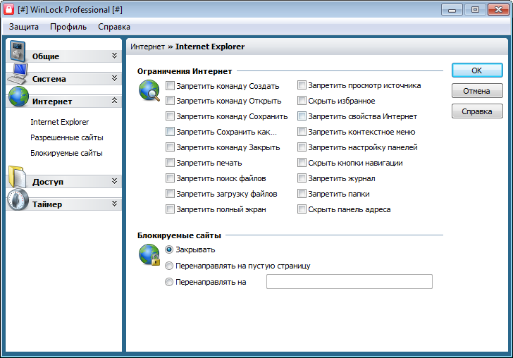The width and height of the screenshot is (513, 358).
Task: Expand the Доступ section chevron
Action: (x=114, y=181)
